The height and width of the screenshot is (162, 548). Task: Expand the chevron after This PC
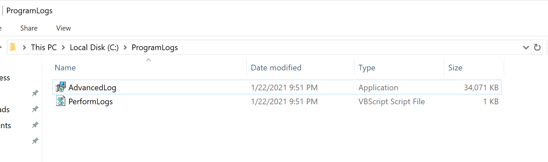coord(63,47)
